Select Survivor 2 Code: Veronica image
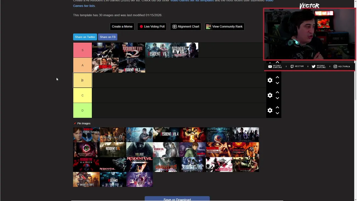 pos(219,150)
